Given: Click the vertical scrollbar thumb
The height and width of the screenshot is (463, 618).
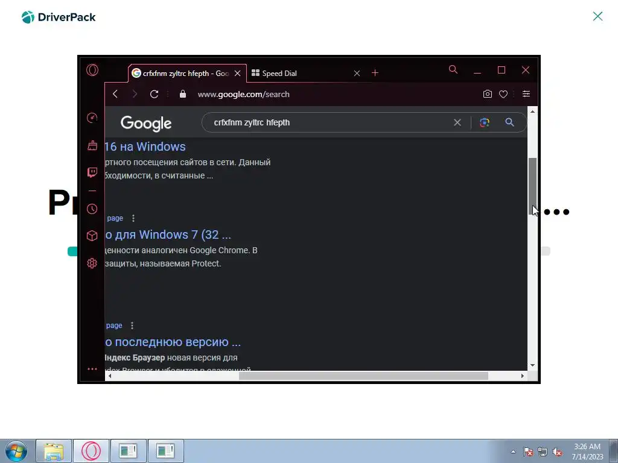Looking at the screenshot, I should click(x=532, y=186).
